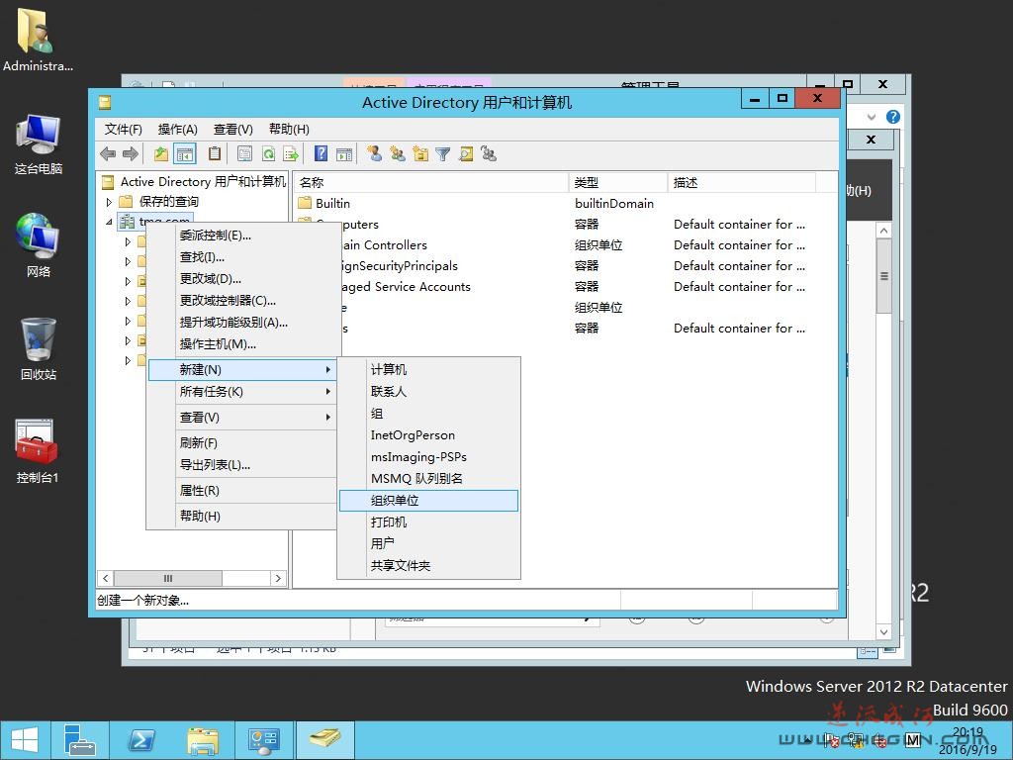
Task: Click the Forward arrow in the toolbar
Action: (x=131, y=153)
